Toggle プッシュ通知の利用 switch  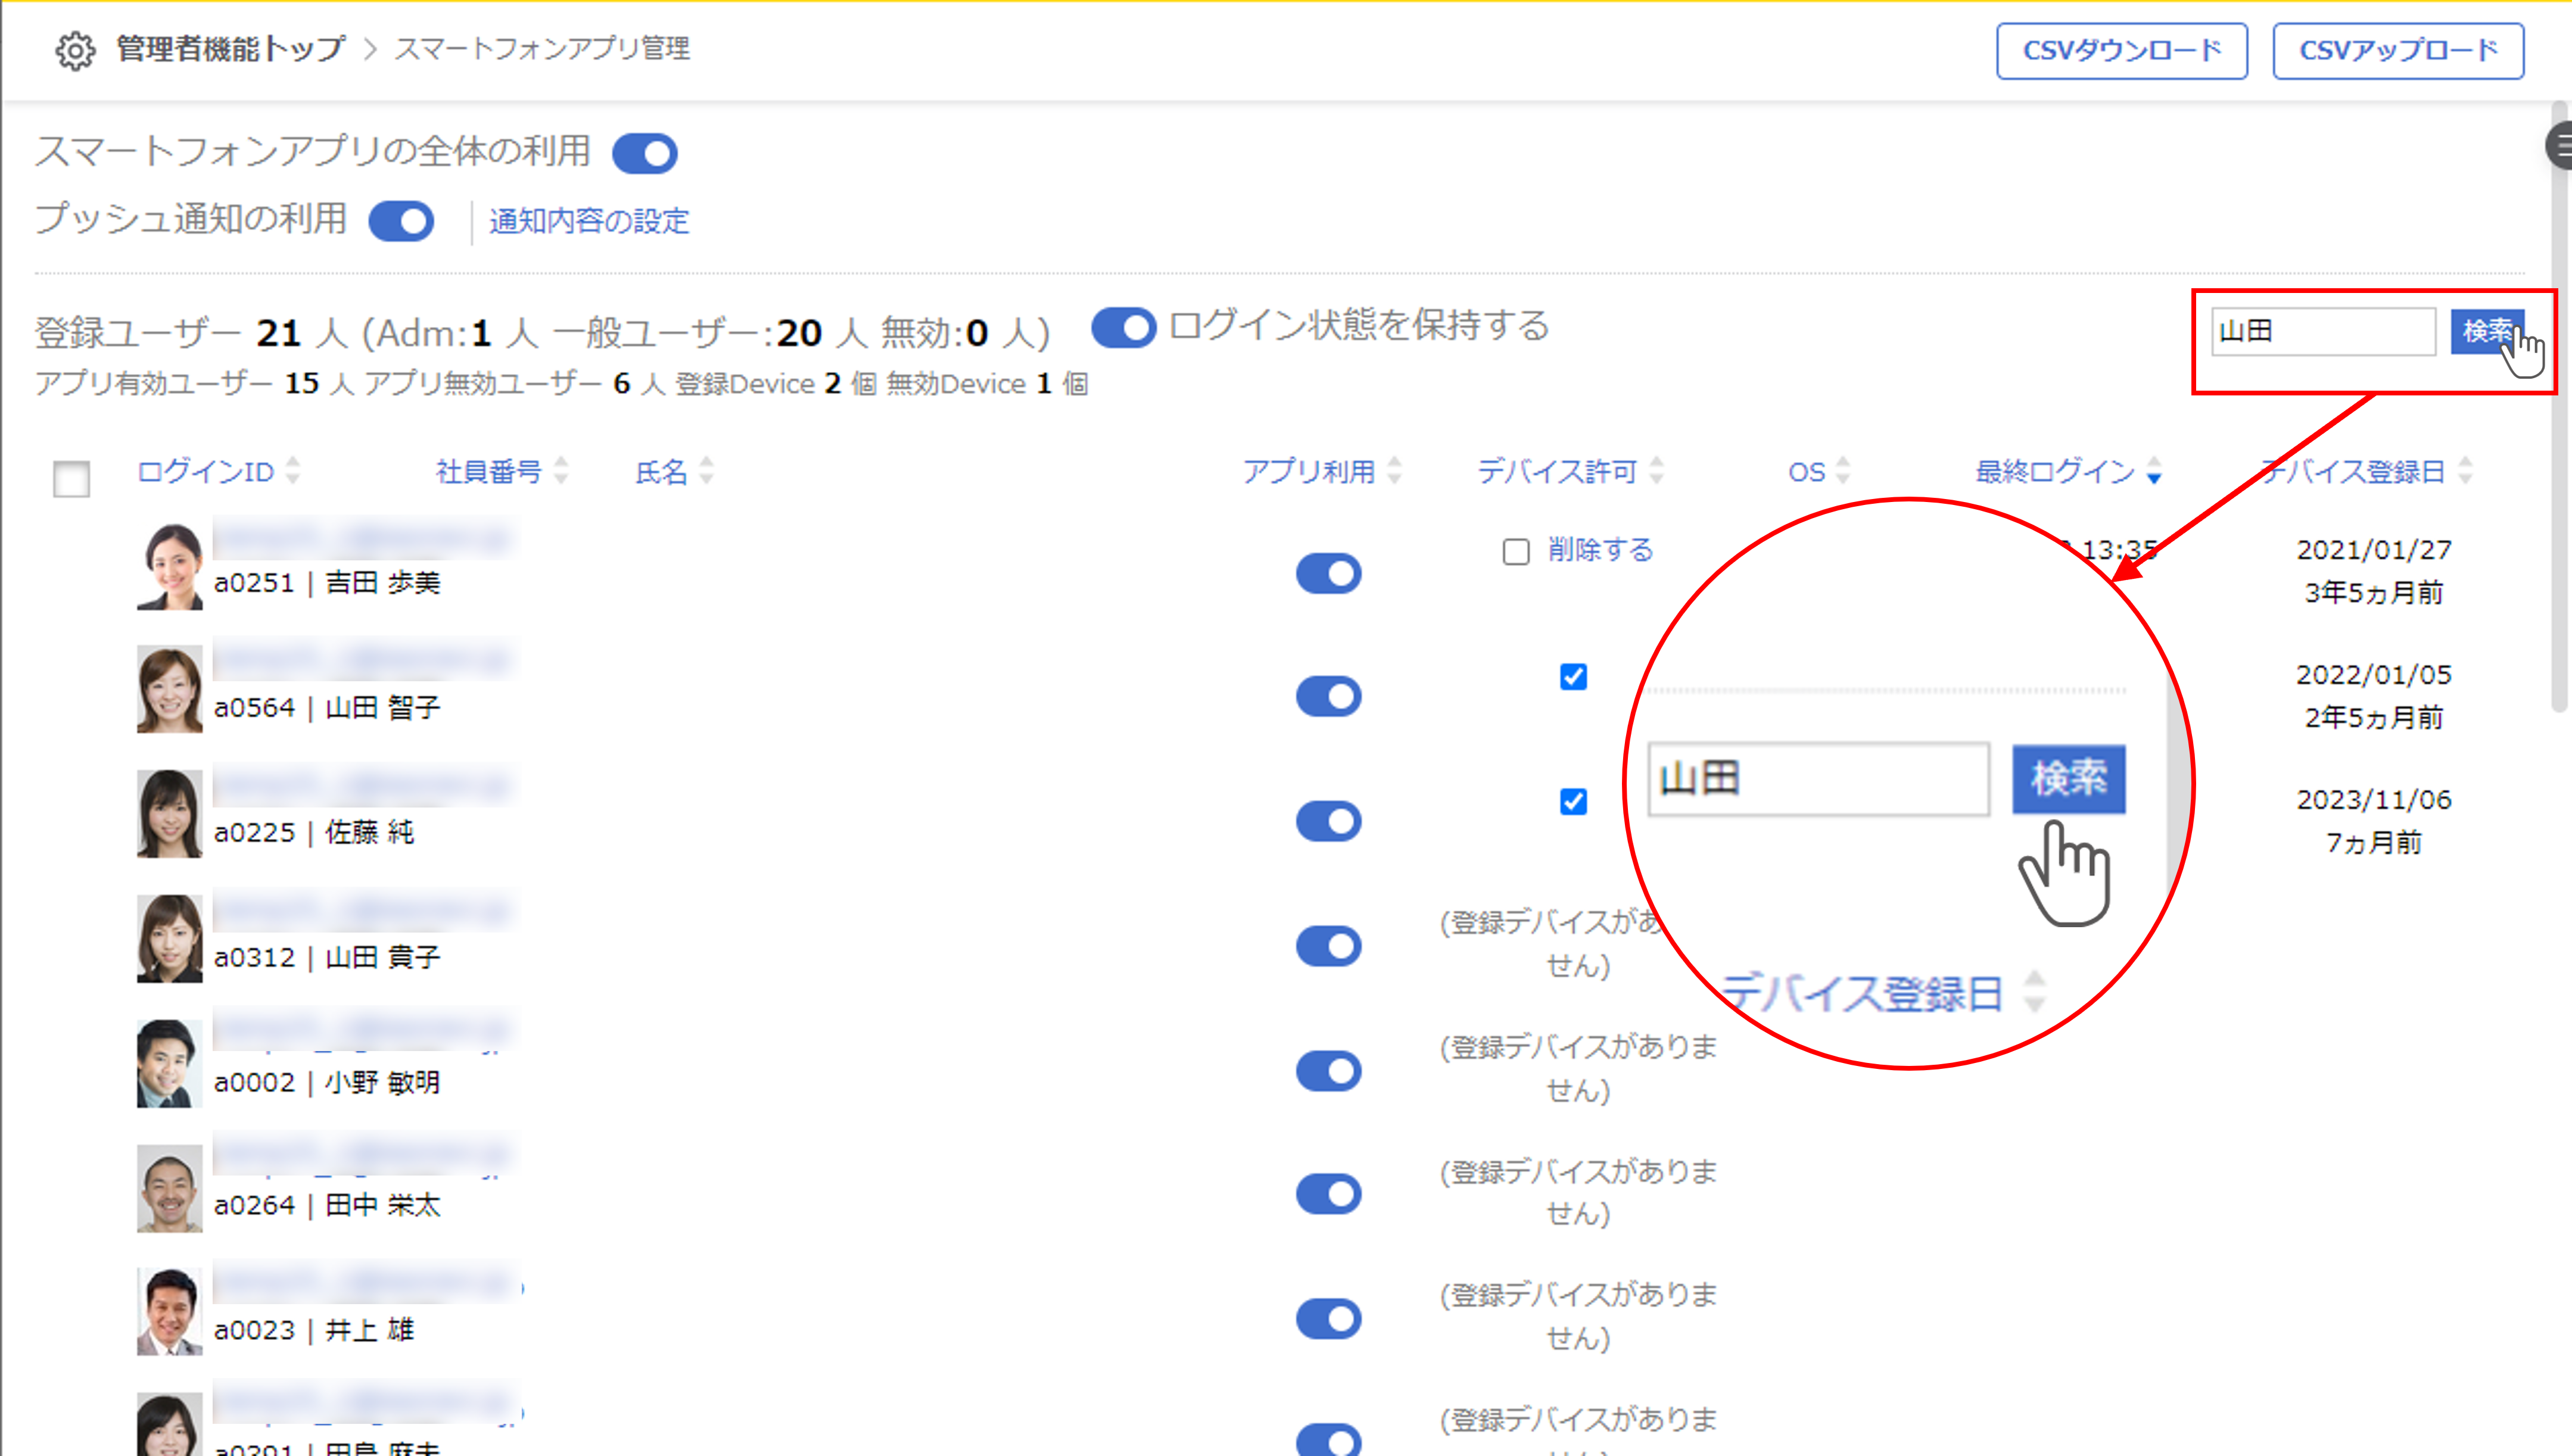[401, 221]
